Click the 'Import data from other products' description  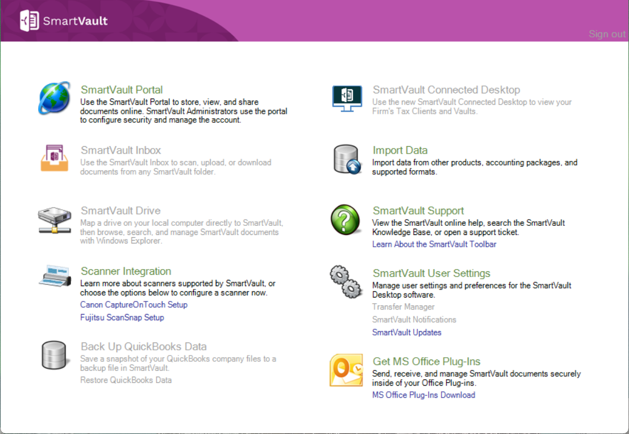click(474, 167)
